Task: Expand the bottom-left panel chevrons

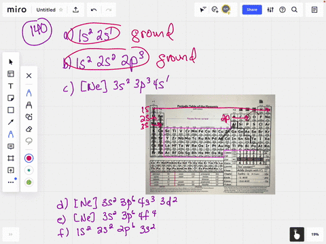Action: pyautogui.click(x=10, y=235)
